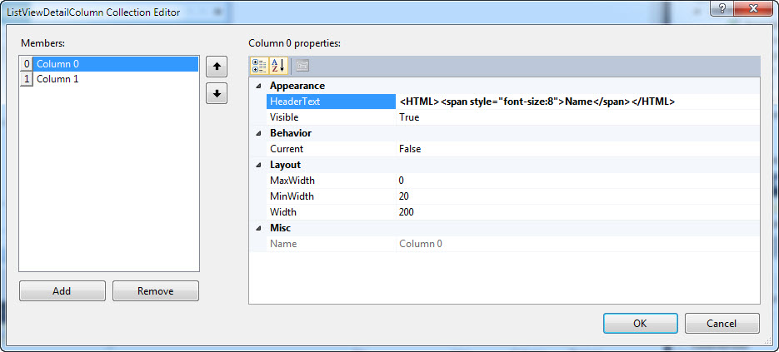Open the Property Pages toolbar icon
The height and width of the screenshot is (352, 779).
302,66
